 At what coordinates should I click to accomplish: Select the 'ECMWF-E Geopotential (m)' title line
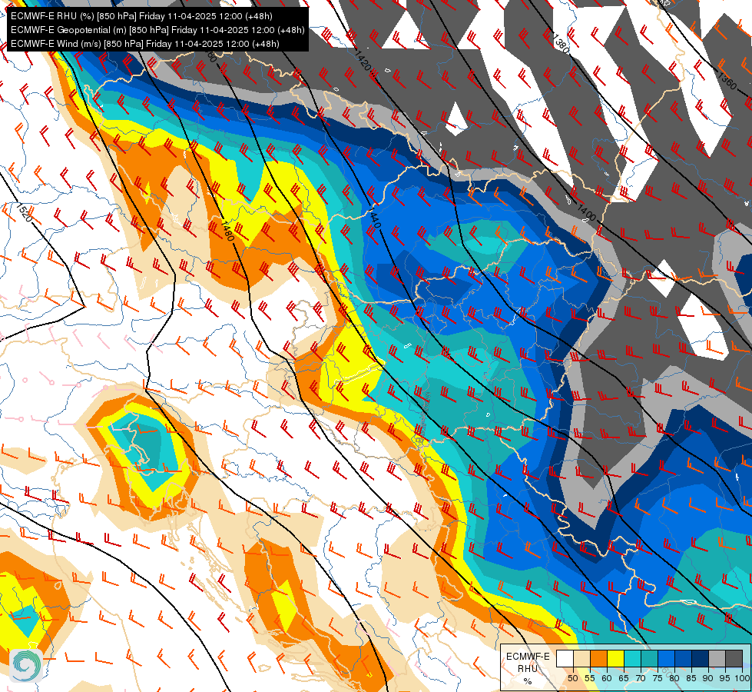[157, 30]
